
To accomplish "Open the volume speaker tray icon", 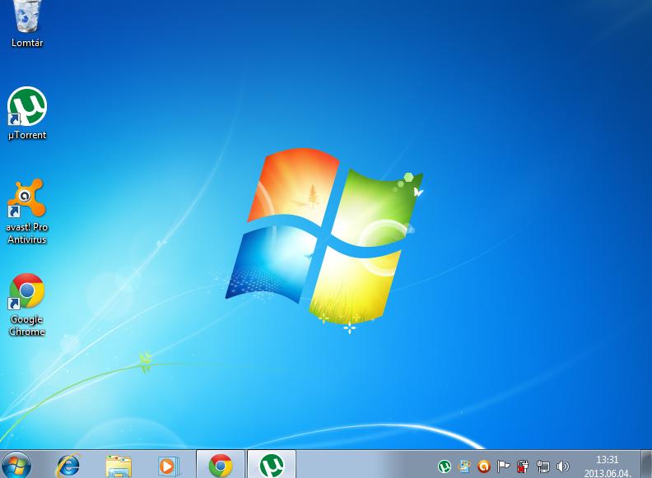I will 562,466.
